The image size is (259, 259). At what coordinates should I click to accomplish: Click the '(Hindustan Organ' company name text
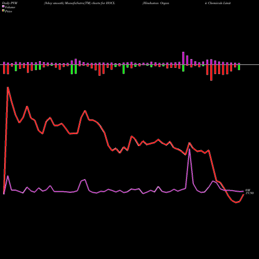[156, 3]
